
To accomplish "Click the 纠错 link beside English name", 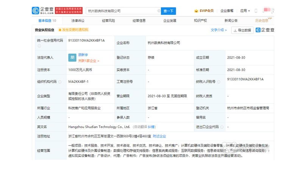I will point(151,127).
